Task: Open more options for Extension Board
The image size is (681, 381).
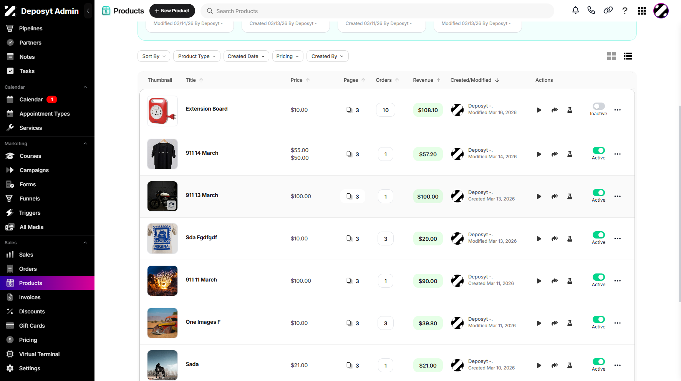Action: click(x=618, y=110)
